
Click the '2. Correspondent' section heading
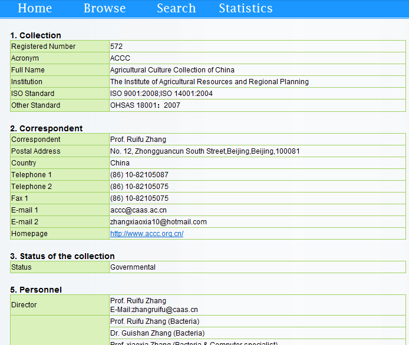coord(47,128)
